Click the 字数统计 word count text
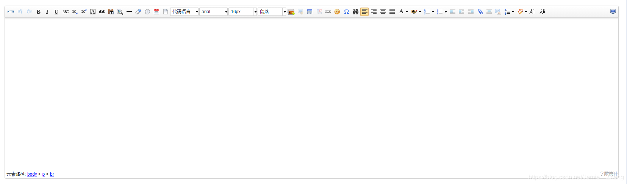The height and width of the screenshot is (184, 627). point(608,174)
